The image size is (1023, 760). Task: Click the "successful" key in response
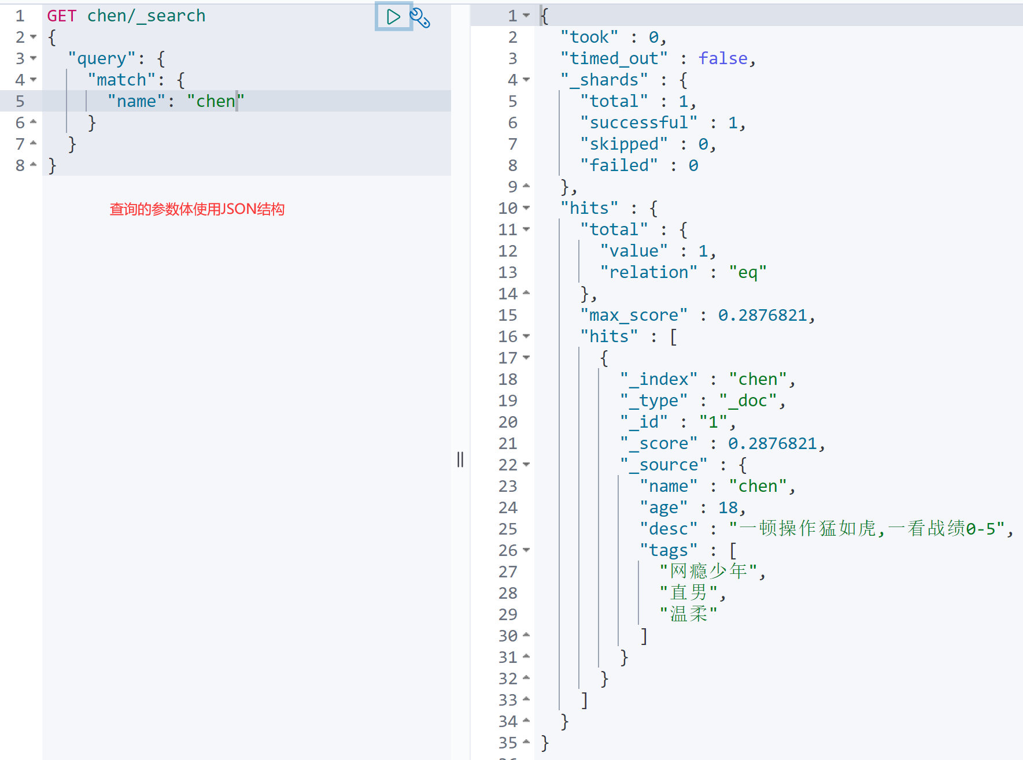point(638,123)
